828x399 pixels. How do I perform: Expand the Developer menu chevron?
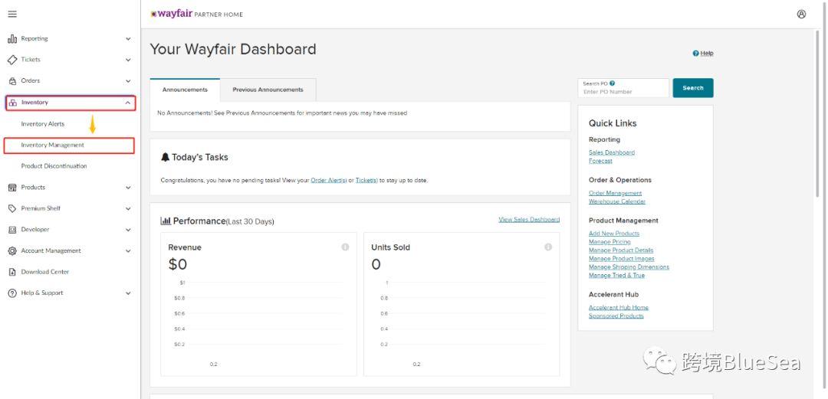(128, 230)
